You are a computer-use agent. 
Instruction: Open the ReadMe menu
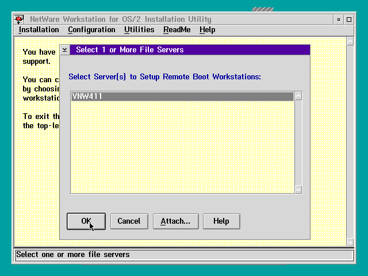(177, 30)
